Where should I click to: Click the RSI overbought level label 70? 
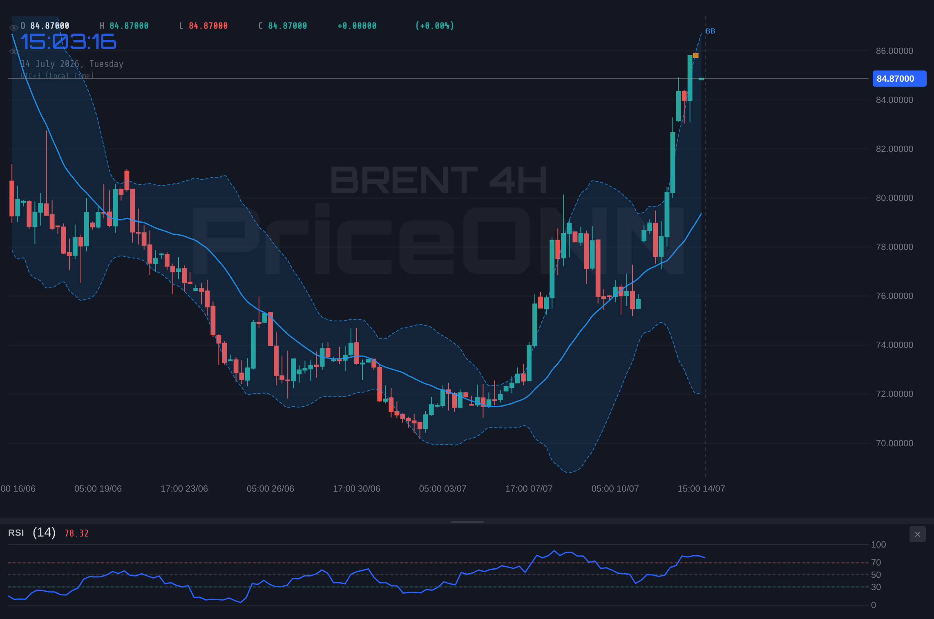click(x=876, y=563)
